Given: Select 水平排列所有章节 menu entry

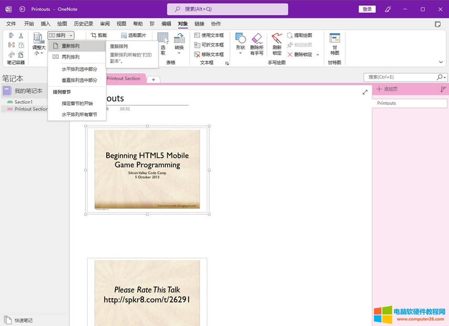Looking at the screenshot, I should coord(79,114).
